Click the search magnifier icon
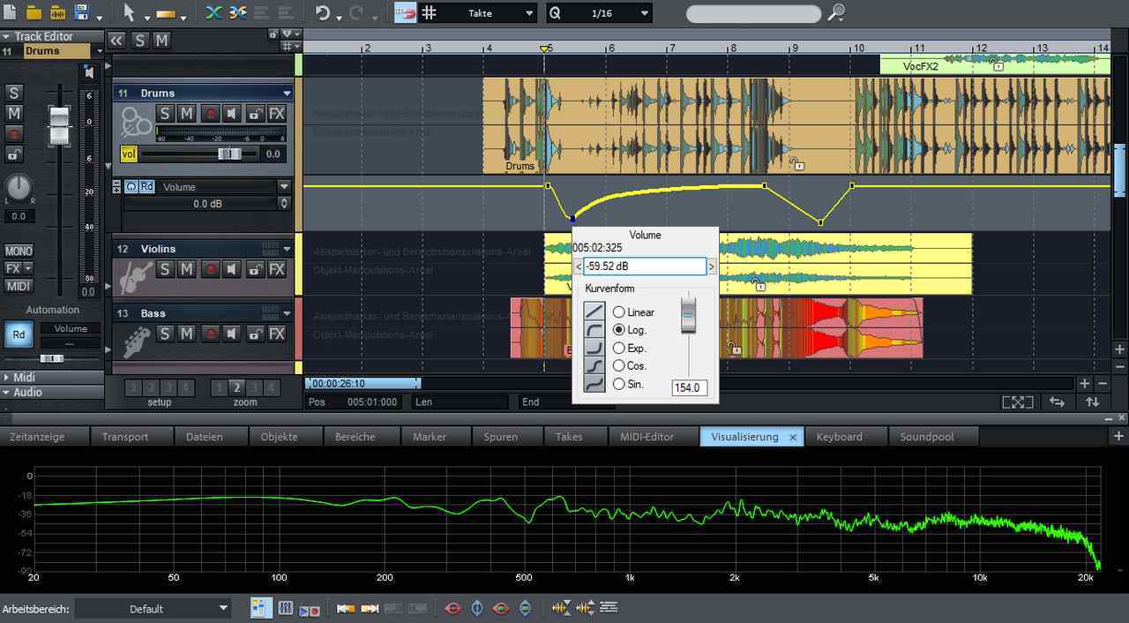The width and height of the screenshot is (1129, 623). point(836,12)
